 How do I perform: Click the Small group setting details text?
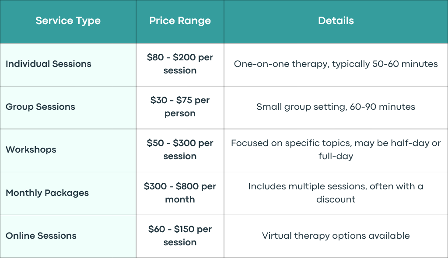pyautogui.click(x=336, y=107)
